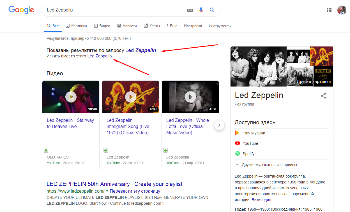Switch to the Новости tab

click(x=127, y=26)
